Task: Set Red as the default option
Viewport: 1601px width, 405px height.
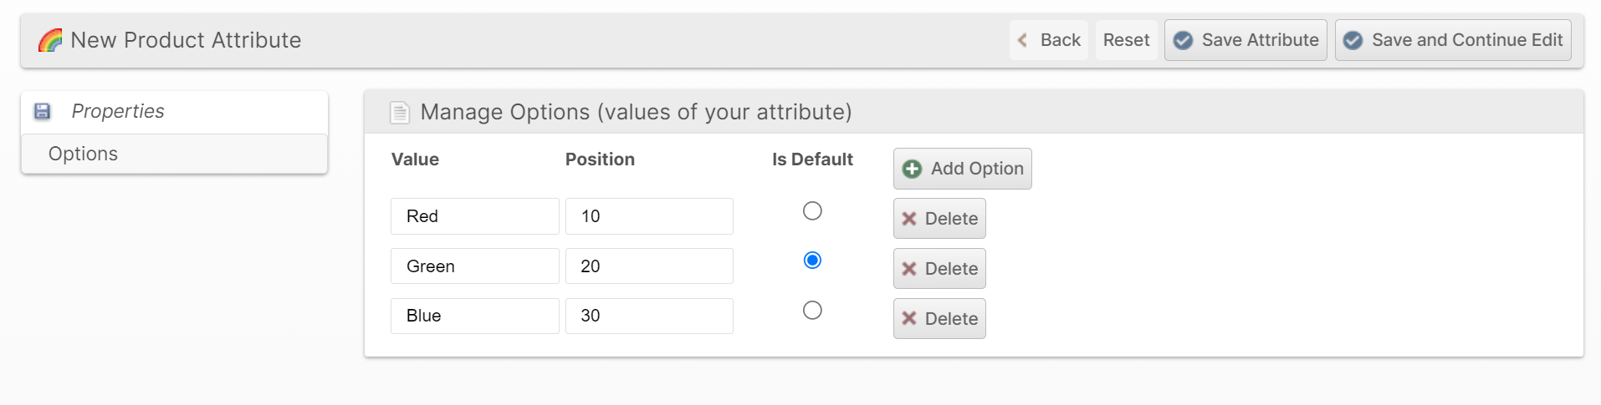Action: click(x=812, y=211)
